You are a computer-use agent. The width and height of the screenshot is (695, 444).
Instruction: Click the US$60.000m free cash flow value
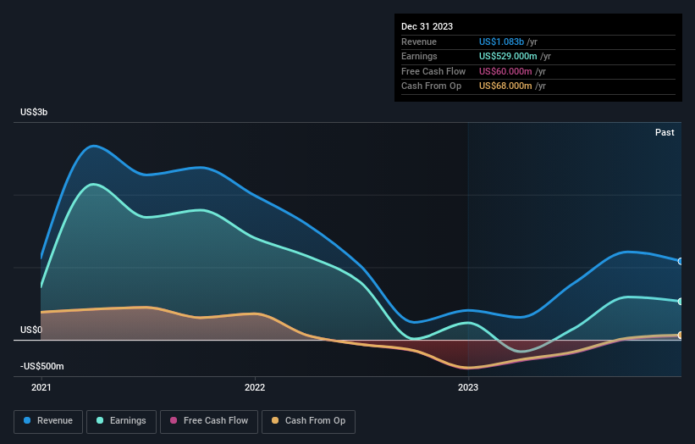(x=505, y=71)
